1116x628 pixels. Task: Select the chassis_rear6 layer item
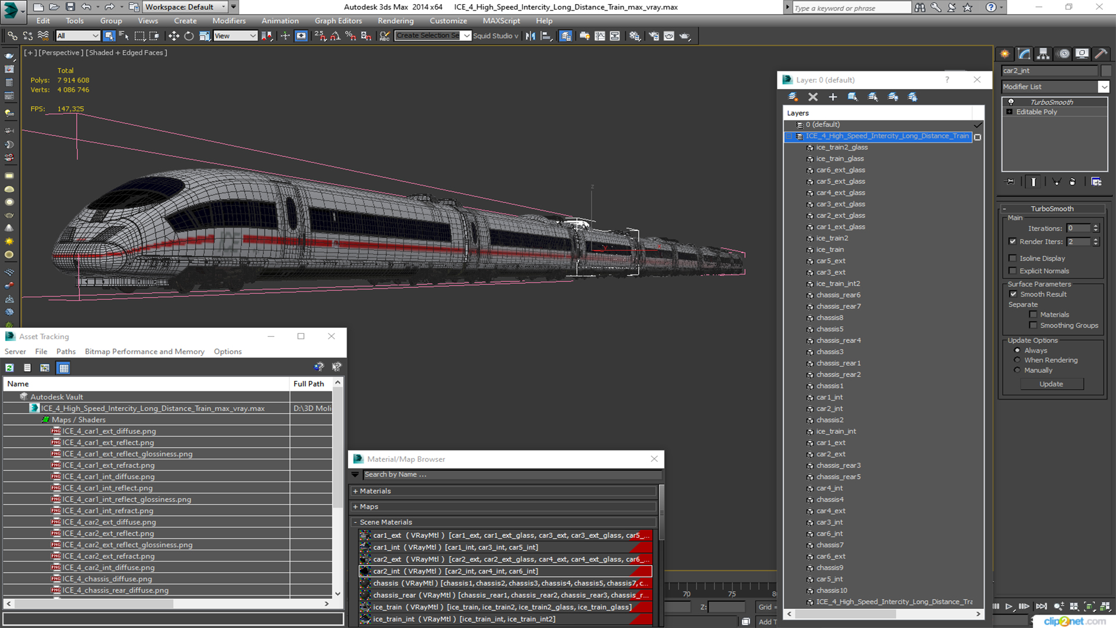click(838, 295)
